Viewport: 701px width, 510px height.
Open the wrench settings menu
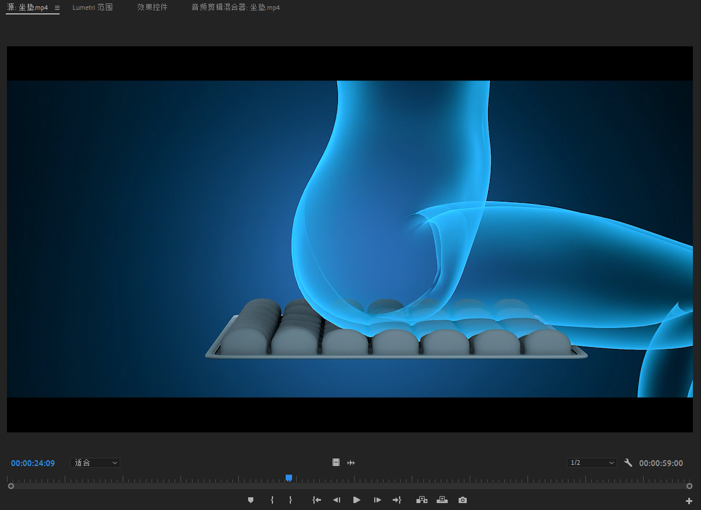628,463
